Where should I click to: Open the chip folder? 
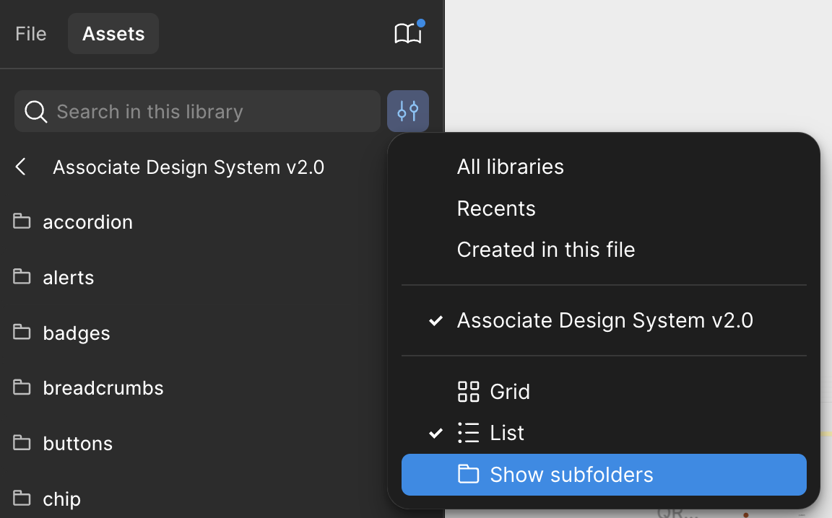pos(61,499)
